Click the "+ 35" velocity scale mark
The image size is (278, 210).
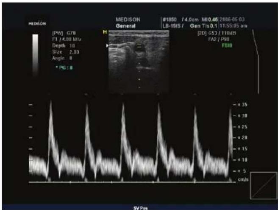[242, 105]
